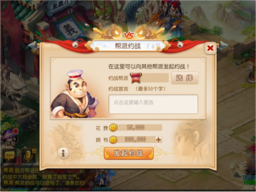
Task: Open the chat settings gear icon
Action: pos(91,184)
